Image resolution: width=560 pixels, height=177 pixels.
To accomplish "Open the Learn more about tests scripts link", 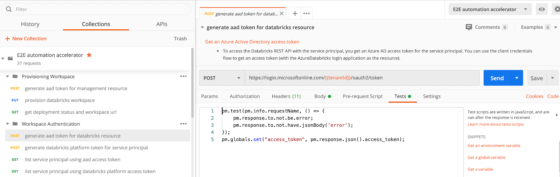I will (496, 124).
